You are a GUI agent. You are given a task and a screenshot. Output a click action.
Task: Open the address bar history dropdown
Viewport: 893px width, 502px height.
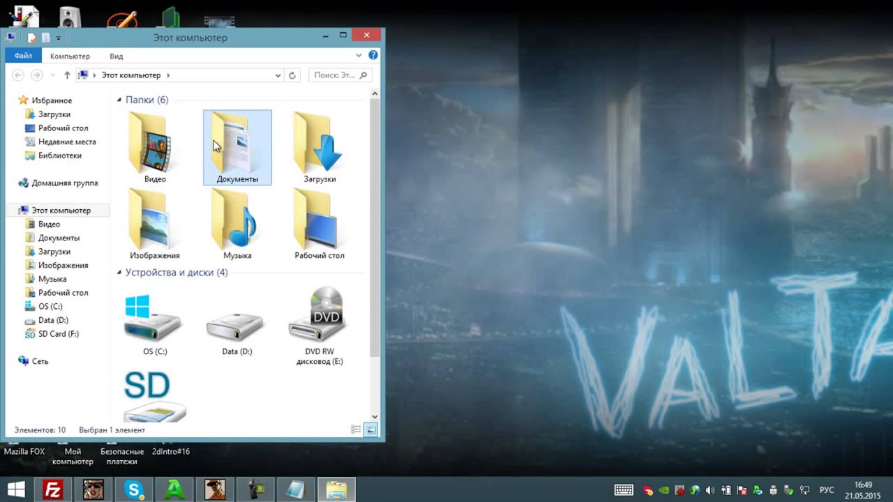[278, 75]
